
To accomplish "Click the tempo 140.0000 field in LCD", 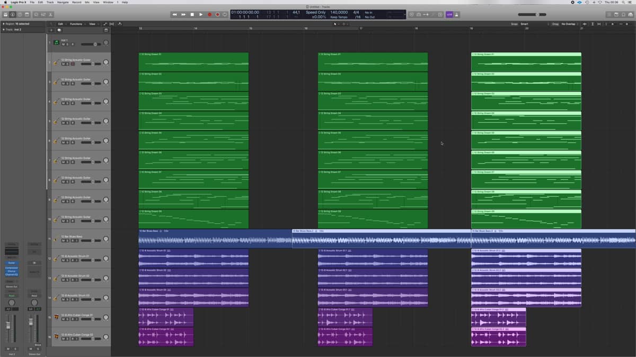I will pyautogui.click(x=339, y=12).
